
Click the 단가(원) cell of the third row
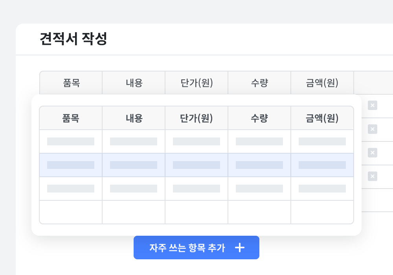pos(196,188)
